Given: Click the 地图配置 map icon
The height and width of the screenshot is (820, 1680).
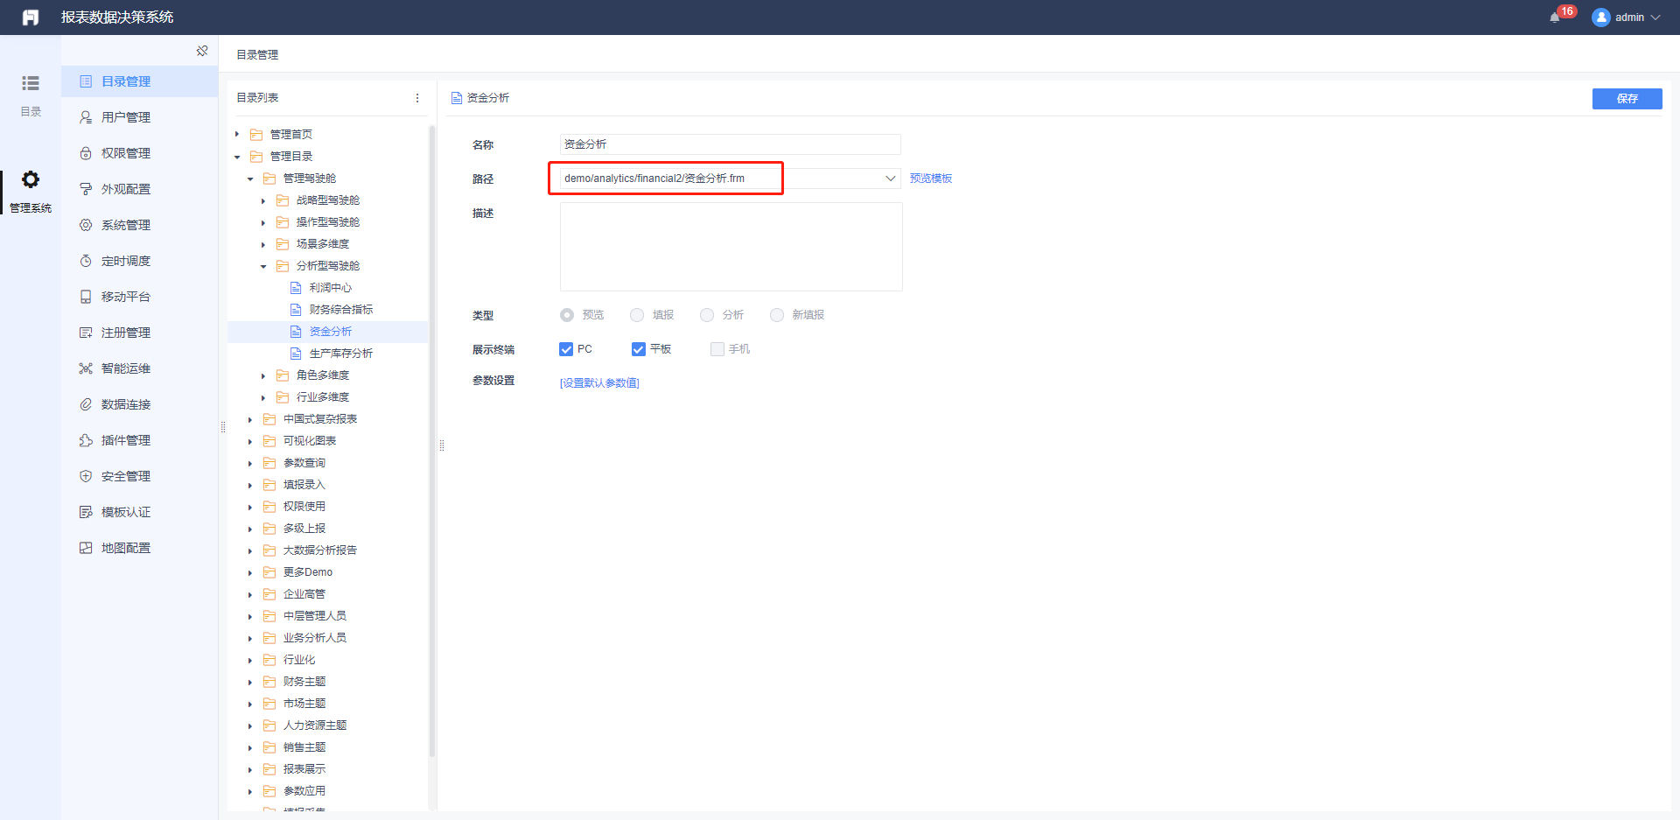Looking at the screenshot, I should pyautogui.click(x=86, y=548).
